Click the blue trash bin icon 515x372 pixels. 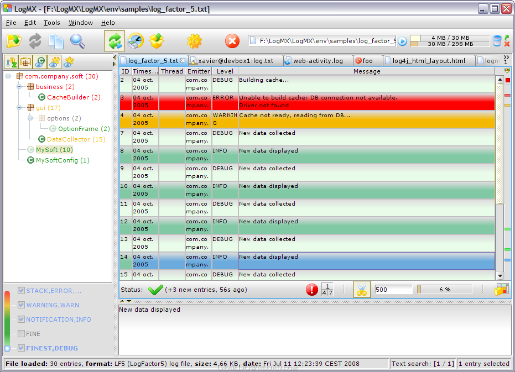coord(497,41)
